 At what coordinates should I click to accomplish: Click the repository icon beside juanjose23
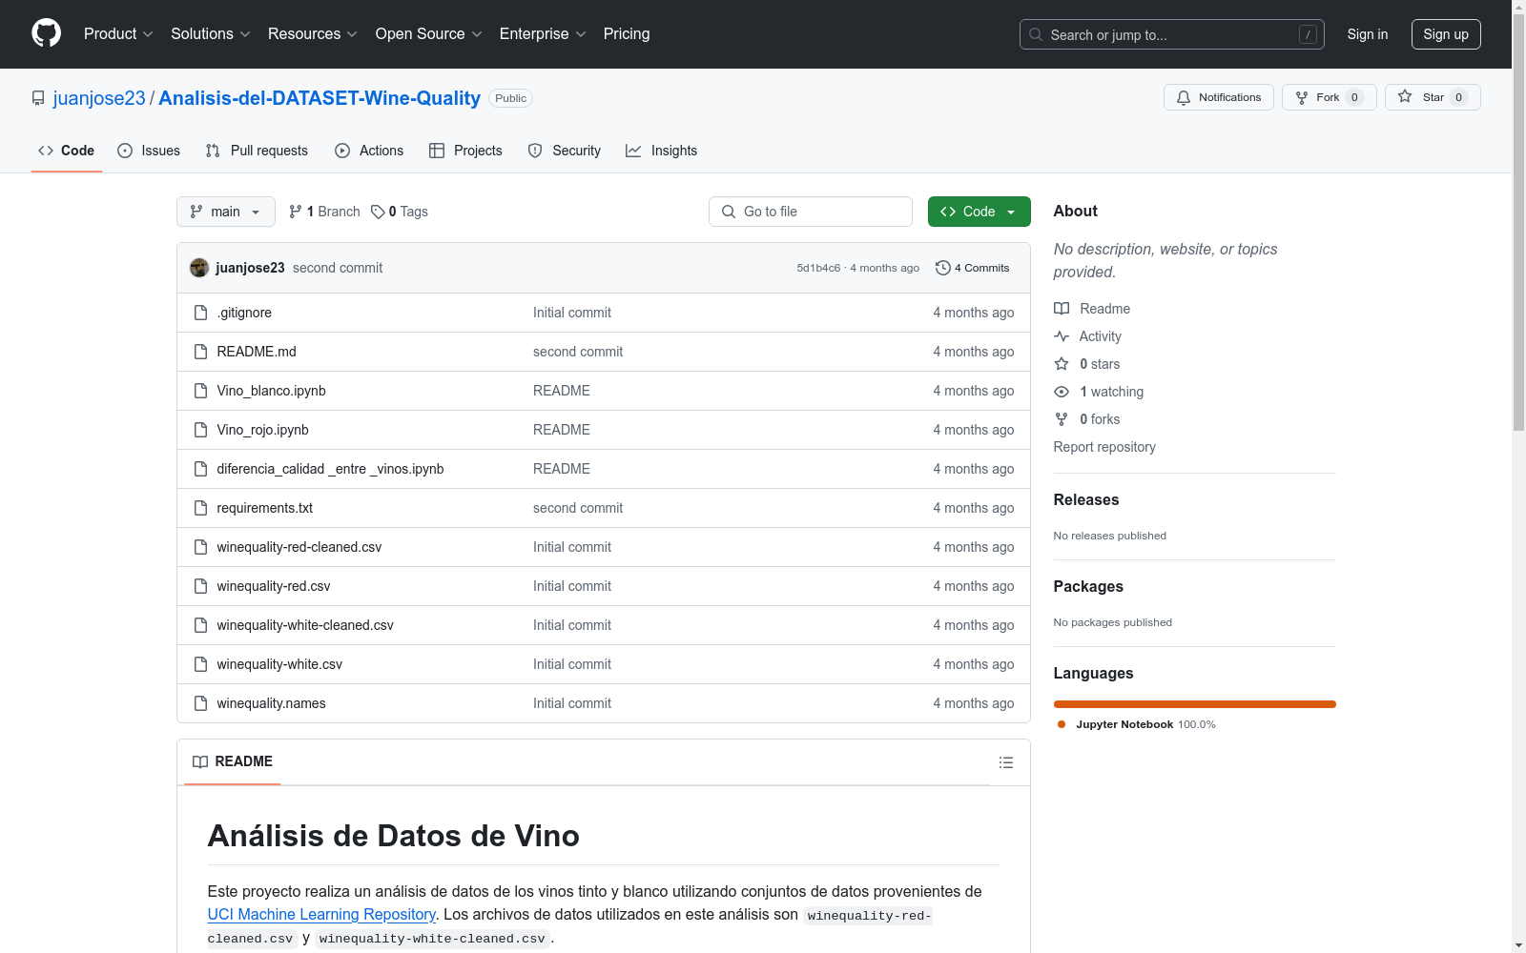pyautogui.click(x=38, y=98)
